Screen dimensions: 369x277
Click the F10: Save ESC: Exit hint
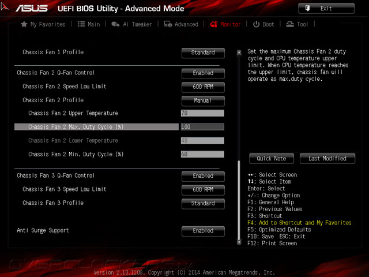click(x=276, y=237)
